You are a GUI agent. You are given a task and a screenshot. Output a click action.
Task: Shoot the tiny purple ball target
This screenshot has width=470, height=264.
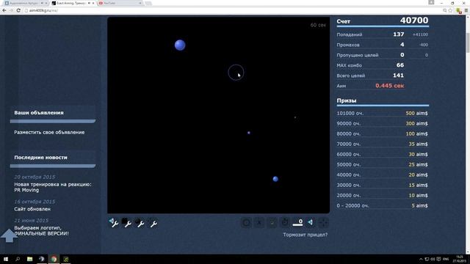coord(249,133)
